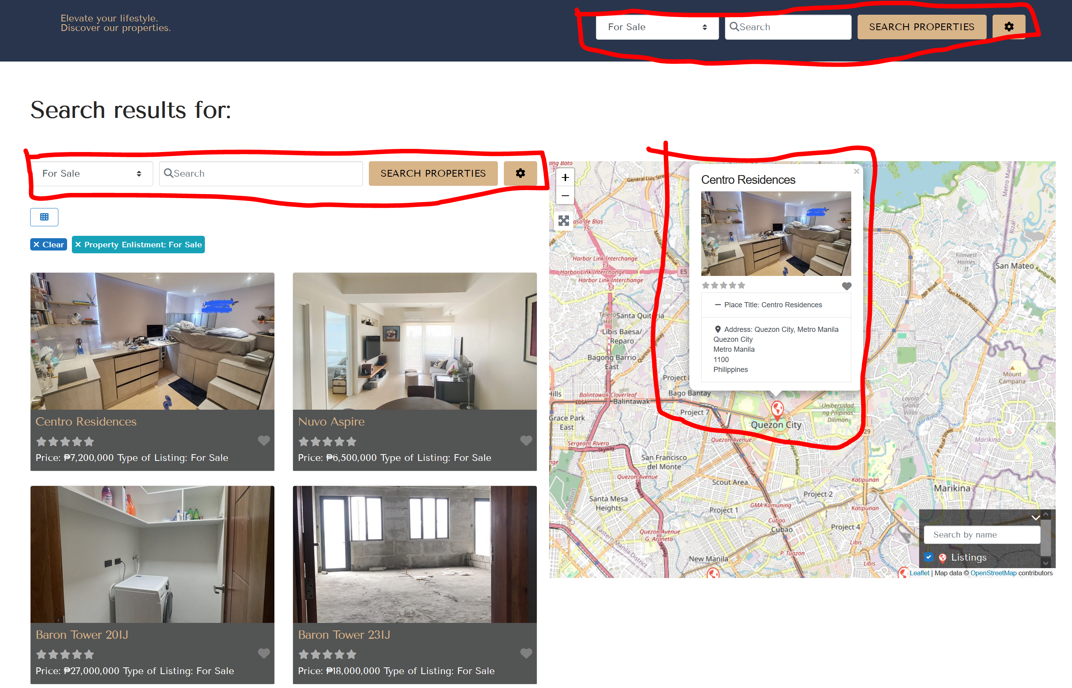Click the Nuvo Aspire star rating
Image resolution: width=1072 pixels, height=688 pixels.
[328, 442]
